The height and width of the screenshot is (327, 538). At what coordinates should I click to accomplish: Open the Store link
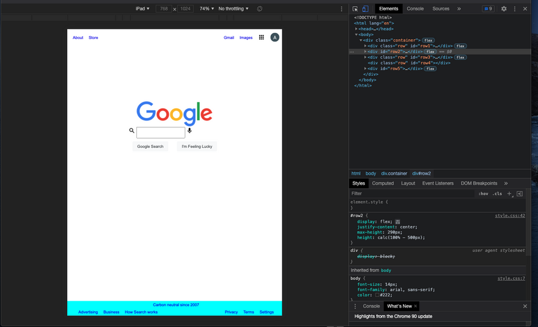(x=94, y=38)
